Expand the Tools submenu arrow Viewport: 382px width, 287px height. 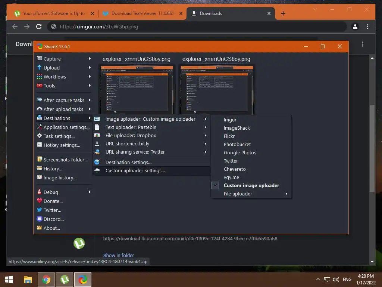pos(90,86)
